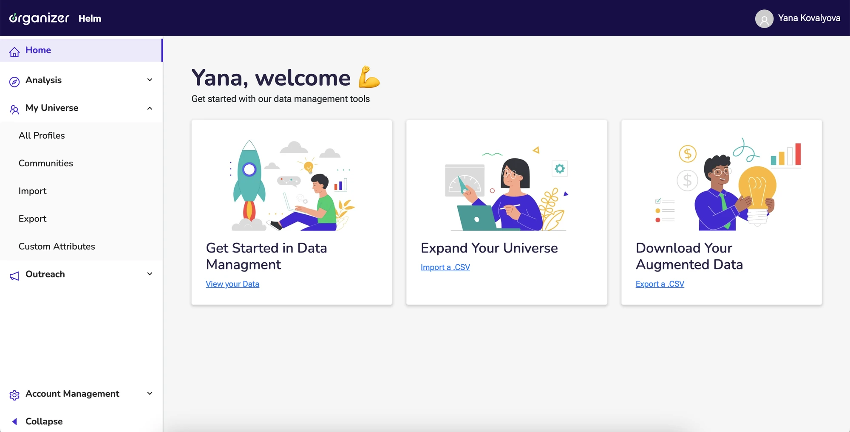Click the Collapse sidebar arrow icon

(14, 421)
